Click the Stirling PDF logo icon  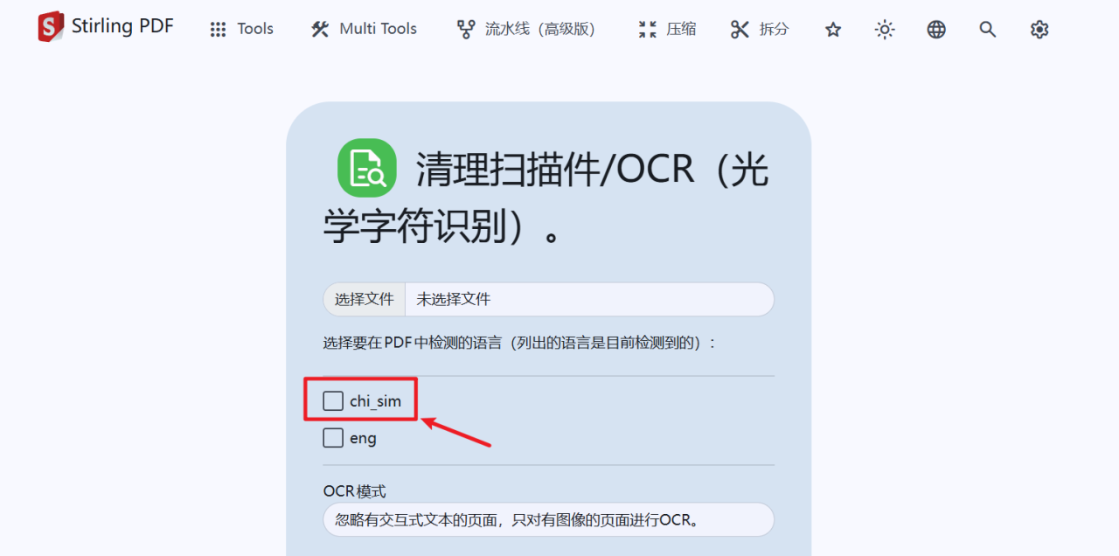point(51,27)
